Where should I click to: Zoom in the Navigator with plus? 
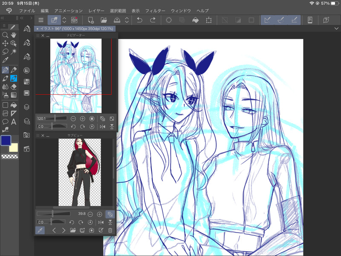(82, 119)
